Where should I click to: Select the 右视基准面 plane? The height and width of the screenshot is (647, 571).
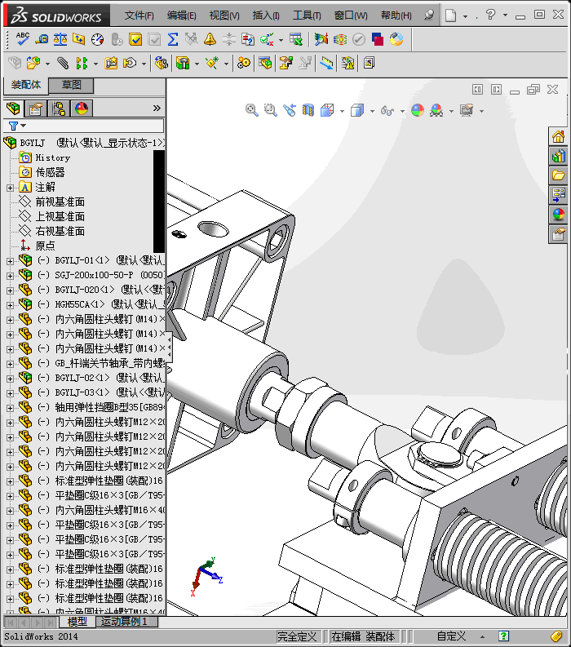click(x=60, y=231)
